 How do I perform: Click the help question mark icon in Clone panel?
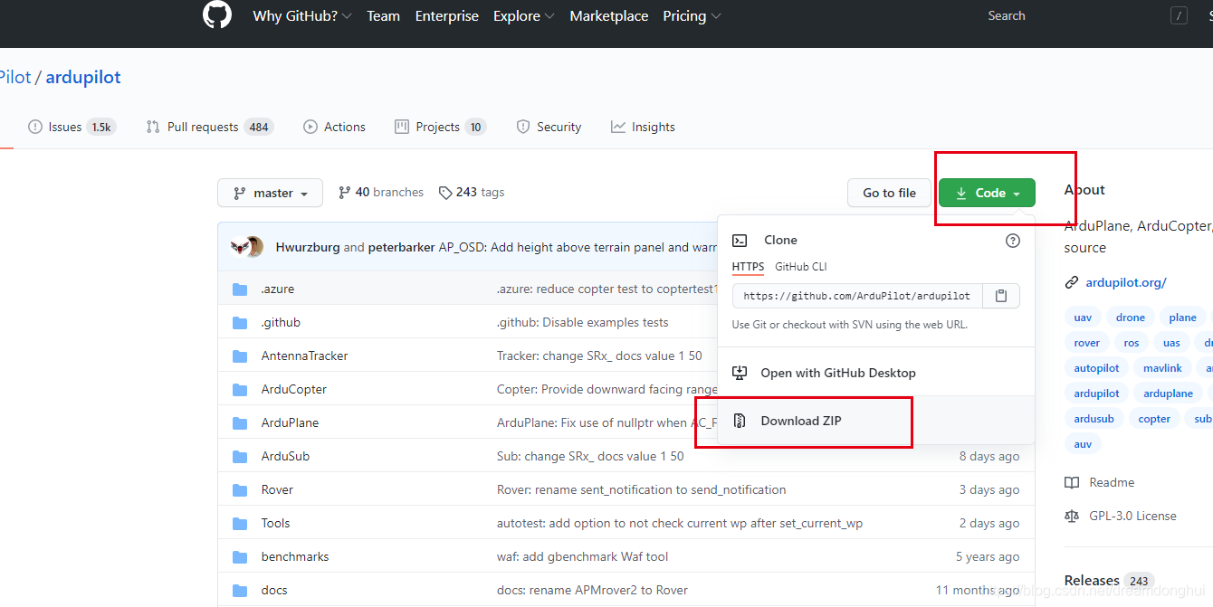coord(1013,241)
